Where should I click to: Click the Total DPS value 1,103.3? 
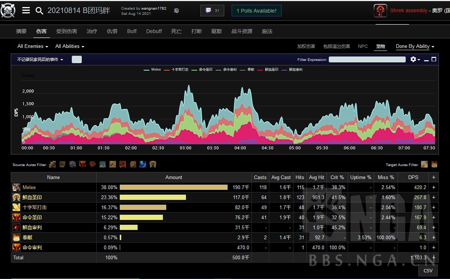(x=418, y=257)
